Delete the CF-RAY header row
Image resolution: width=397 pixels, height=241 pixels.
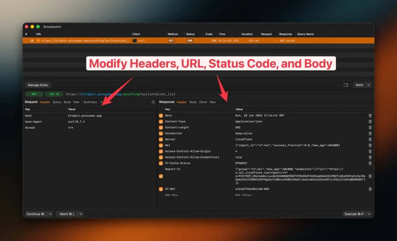point(370,189)
